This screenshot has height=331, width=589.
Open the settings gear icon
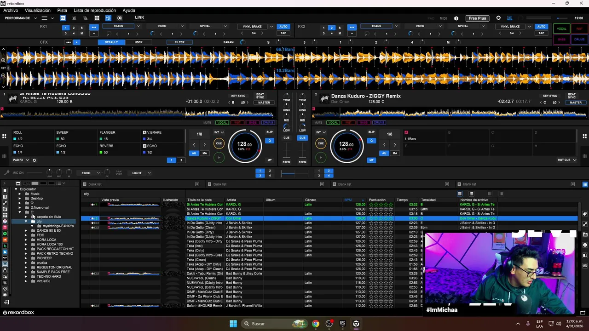[498, 18]
